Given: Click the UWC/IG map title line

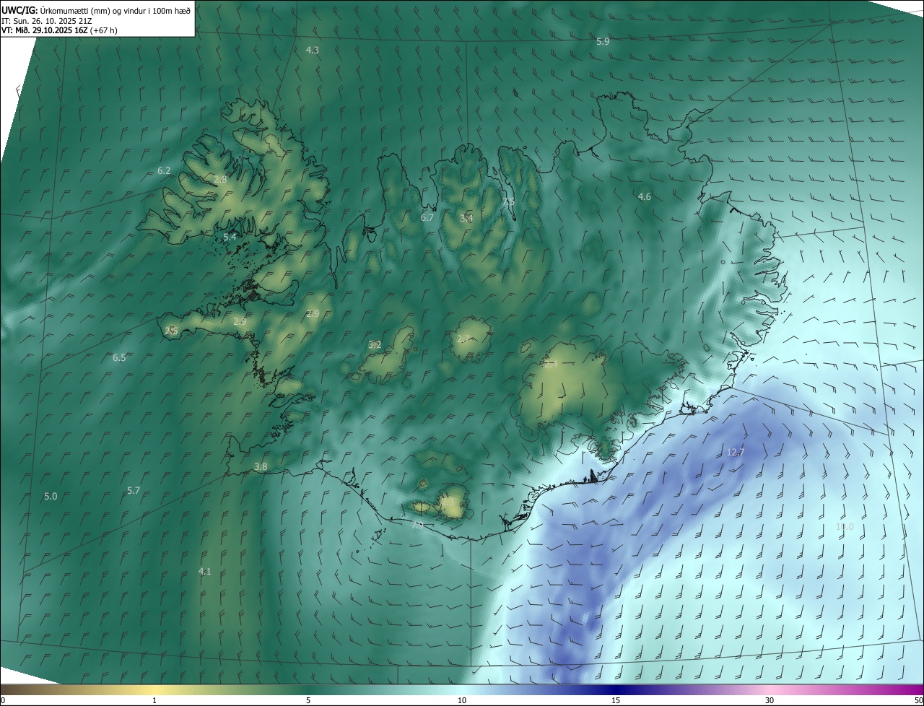Looking at the screenshot, I should [x=96, y=9].
